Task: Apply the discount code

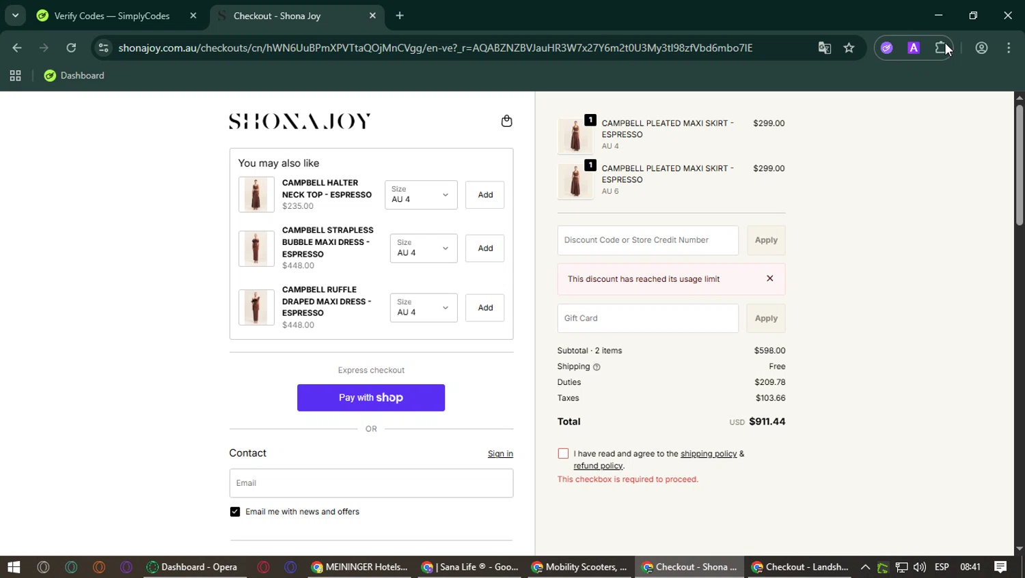Action: pos(766,240)
